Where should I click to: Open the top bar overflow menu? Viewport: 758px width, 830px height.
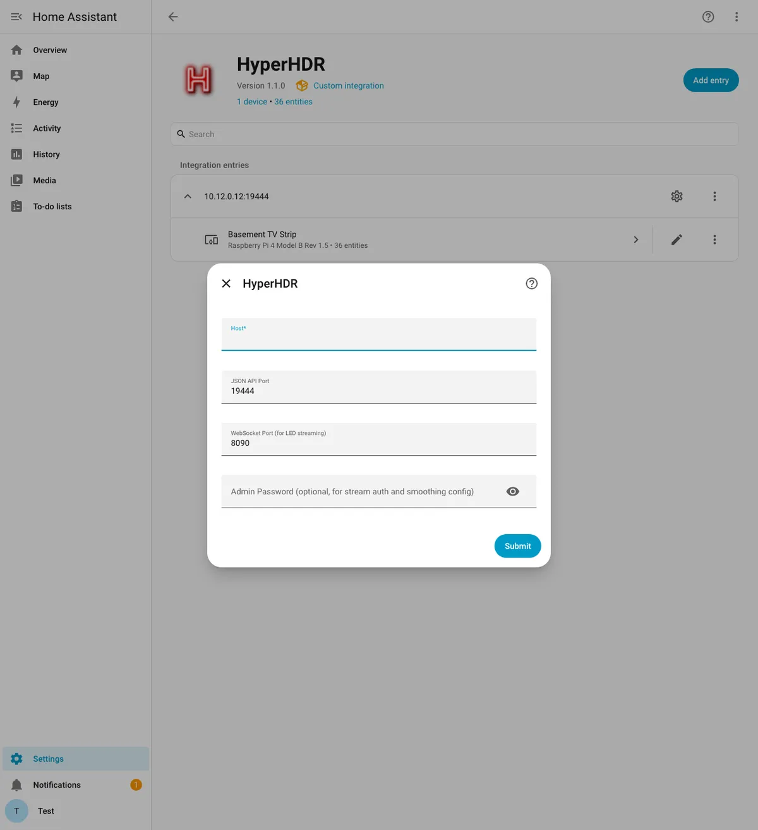click(737, 17)
